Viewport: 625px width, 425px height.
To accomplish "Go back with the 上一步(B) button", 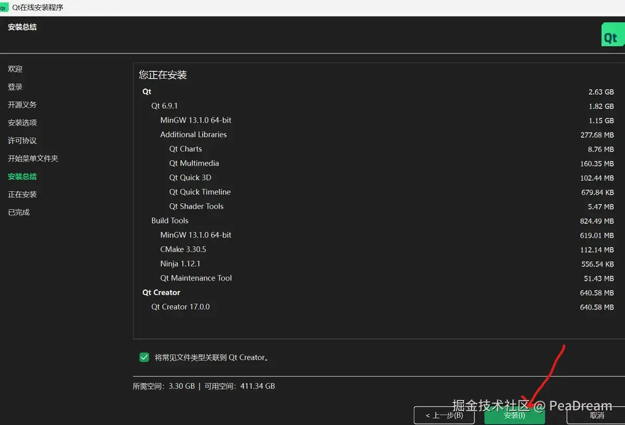I will [444, 416].
